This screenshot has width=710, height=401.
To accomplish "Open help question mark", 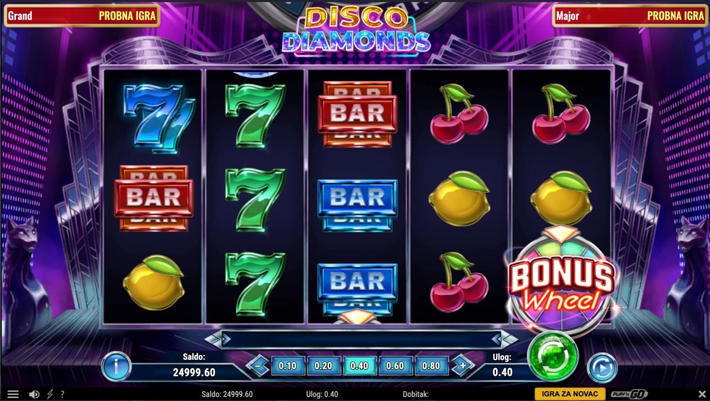I will coord(63,394).
